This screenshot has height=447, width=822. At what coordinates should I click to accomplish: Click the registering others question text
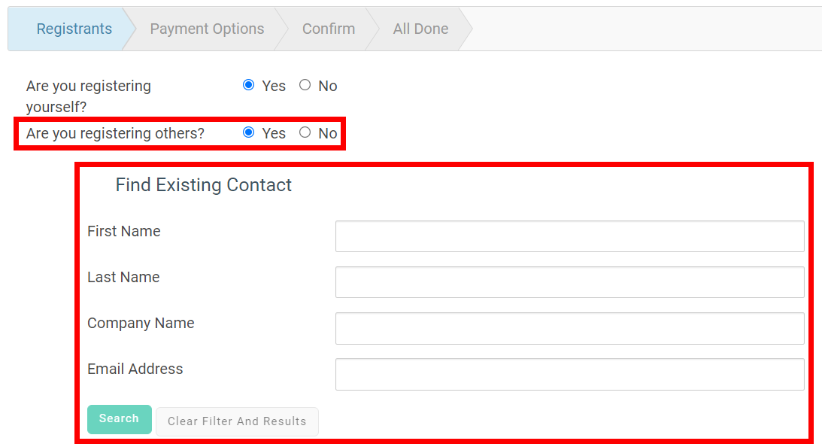(114, 132)
